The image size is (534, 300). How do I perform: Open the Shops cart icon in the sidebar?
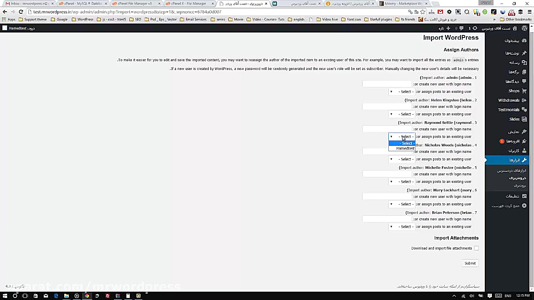click(x=524, y=91)
